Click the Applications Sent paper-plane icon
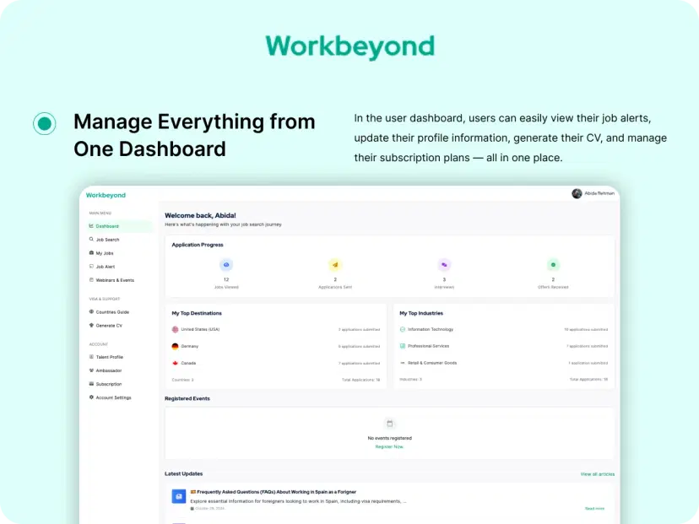The width and height of the screenshot is (699, 524). click(335, 265)
